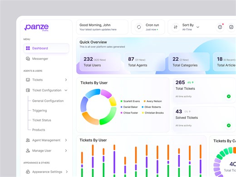
Task: Open the Total Users card
Action: click(x=100, y=62)
